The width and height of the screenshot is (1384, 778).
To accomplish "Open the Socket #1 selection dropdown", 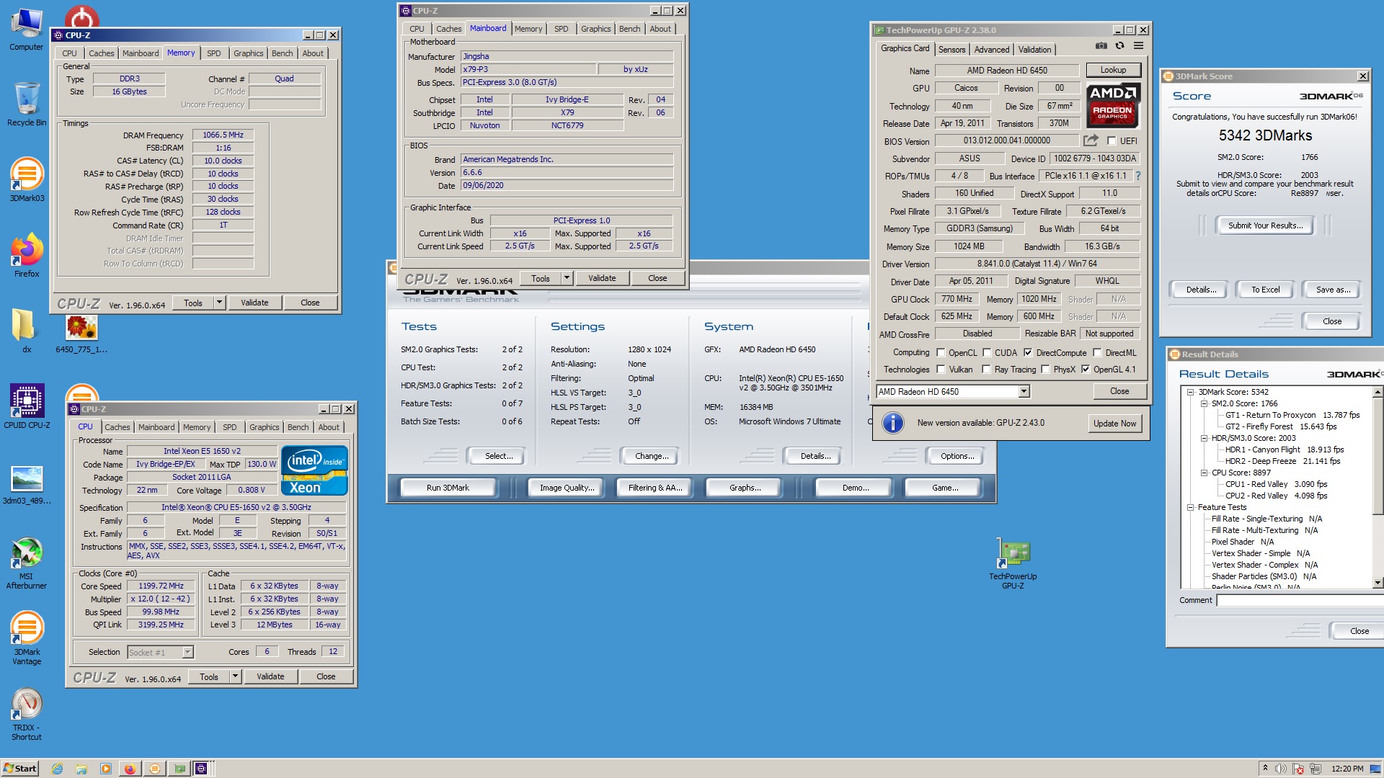I will point(187,652).
